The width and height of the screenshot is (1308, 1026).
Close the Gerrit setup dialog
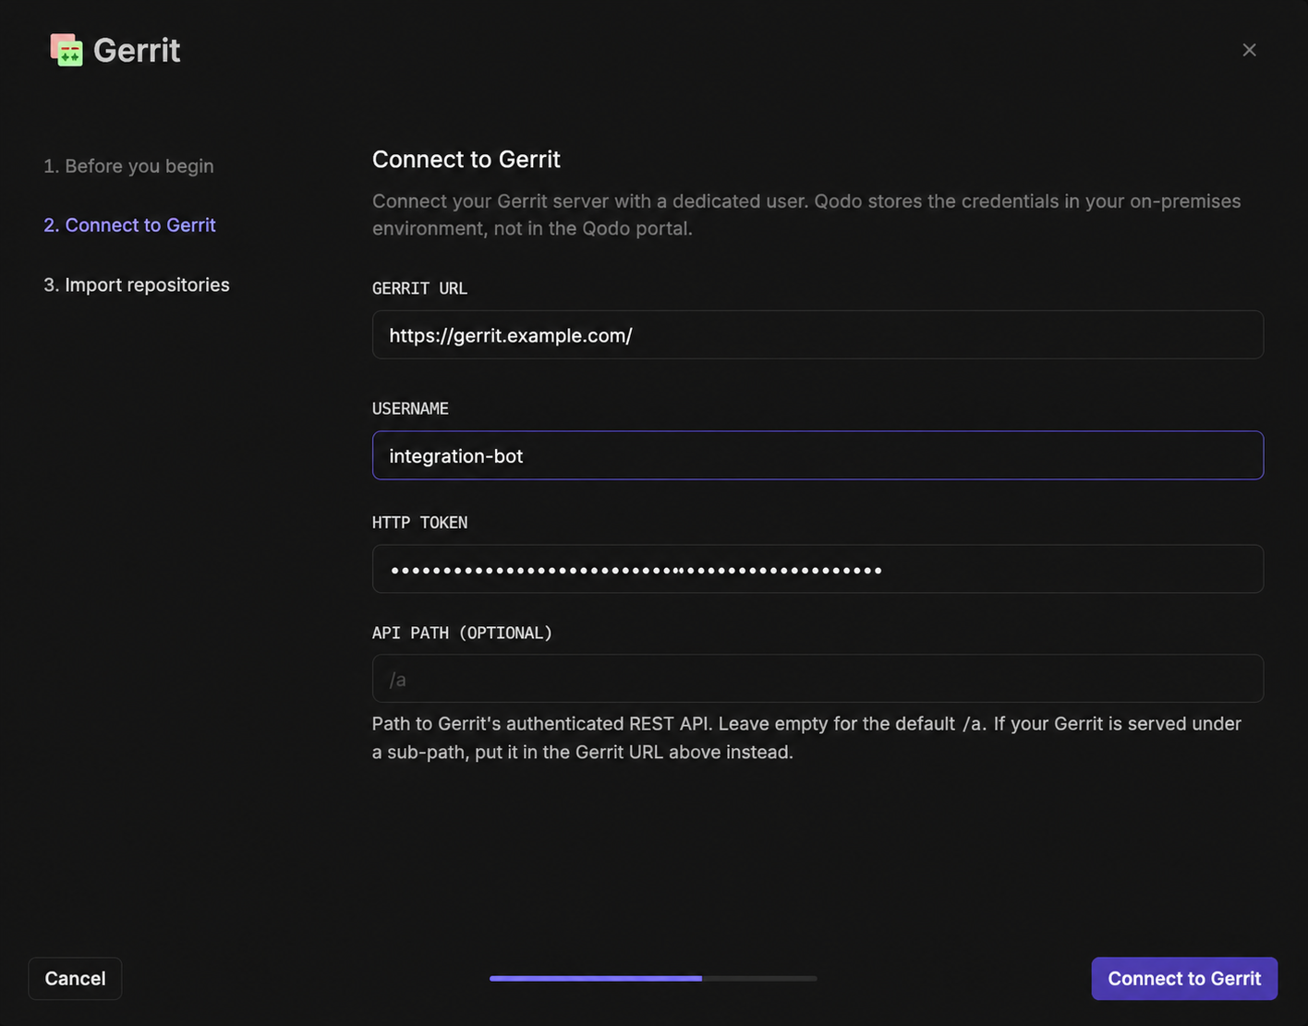tap(1249, 50)
